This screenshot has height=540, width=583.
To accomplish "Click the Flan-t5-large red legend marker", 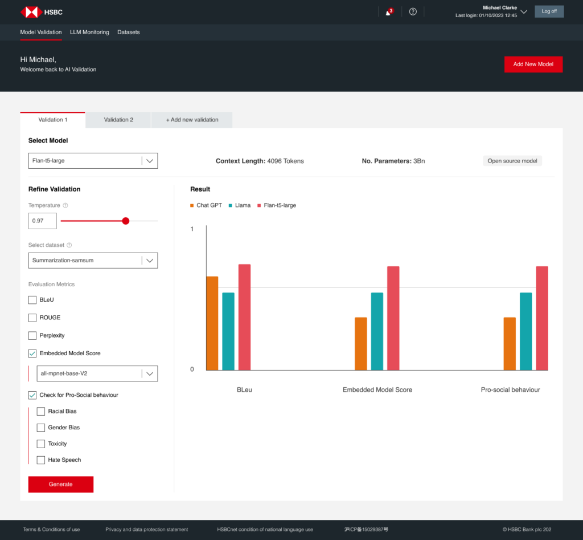I will point(259,205).
